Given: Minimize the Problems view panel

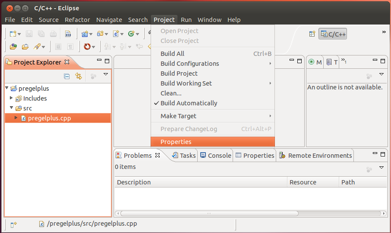Looking at the screenshot, I should (x=375, y=153).
